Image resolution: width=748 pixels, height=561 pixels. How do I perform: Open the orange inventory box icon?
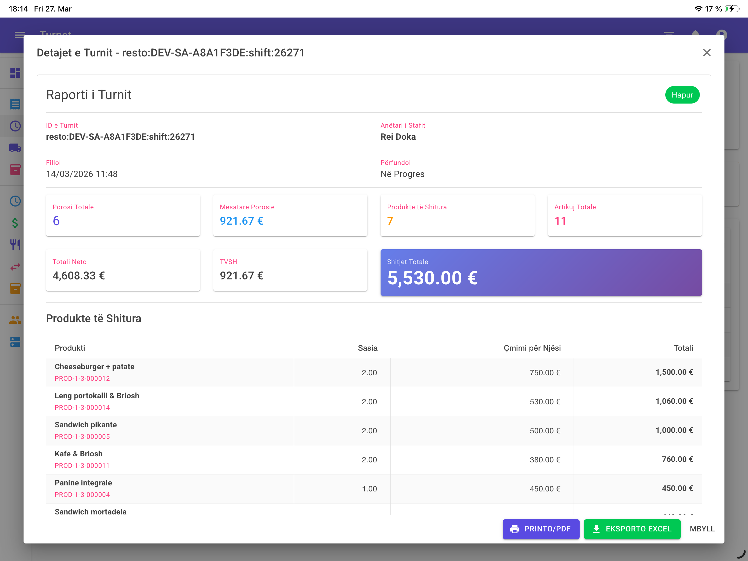click(15, 289)
